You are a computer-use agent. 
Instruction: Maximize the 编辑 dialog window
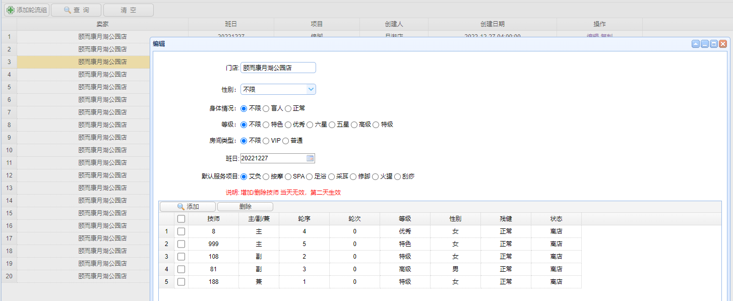(x=714, y=44)
